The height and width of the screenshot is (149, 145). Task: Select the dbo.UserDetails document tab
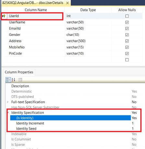[33, 3]
